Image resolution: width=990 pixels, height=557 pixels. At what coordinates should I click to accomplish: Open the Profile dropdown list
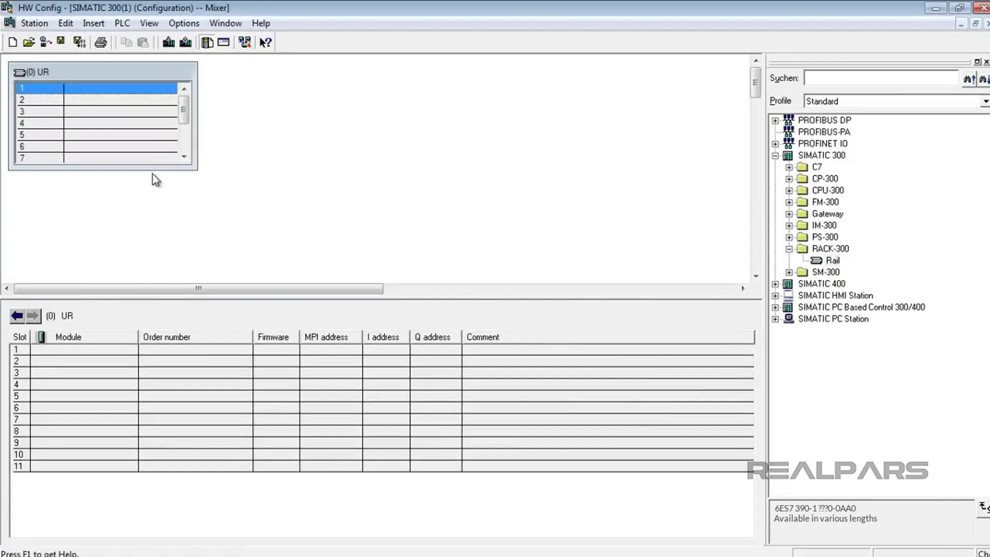coord(985,101)
